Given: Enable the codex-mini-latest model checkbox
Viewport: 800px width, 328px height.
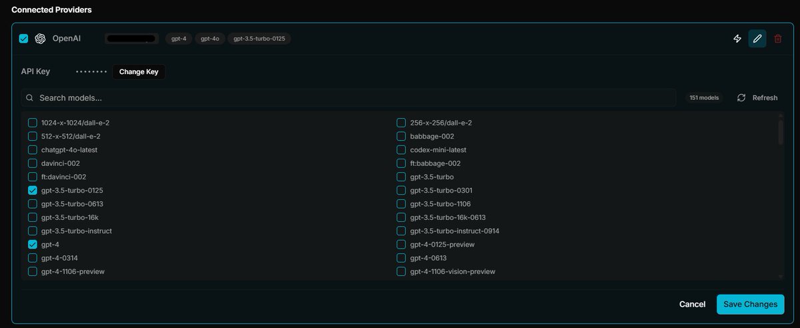Looking at the screenshot, I should (x=401, y=150).
